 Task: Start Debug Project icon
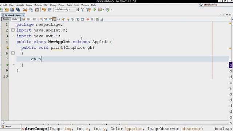pyautogui.click(x=100, y=10)
